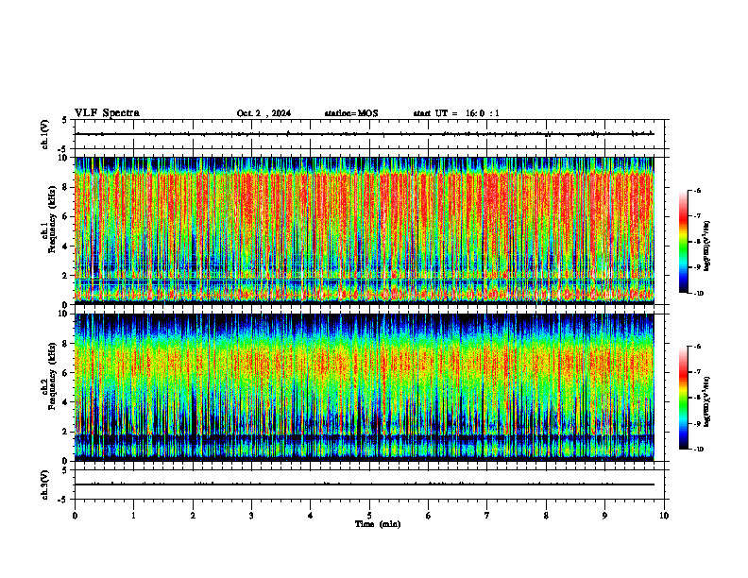Click time axis tick label "3"
This screenshot has height=578, width=748.
coord(251,516)
